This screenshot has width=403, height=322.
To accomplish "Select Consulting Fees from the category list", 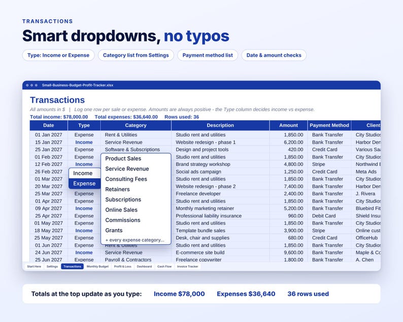I will coord(136,179).
